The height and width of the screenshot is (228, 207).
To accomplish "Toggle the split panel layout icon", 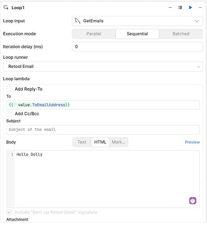I will click(x=180, y=7).
